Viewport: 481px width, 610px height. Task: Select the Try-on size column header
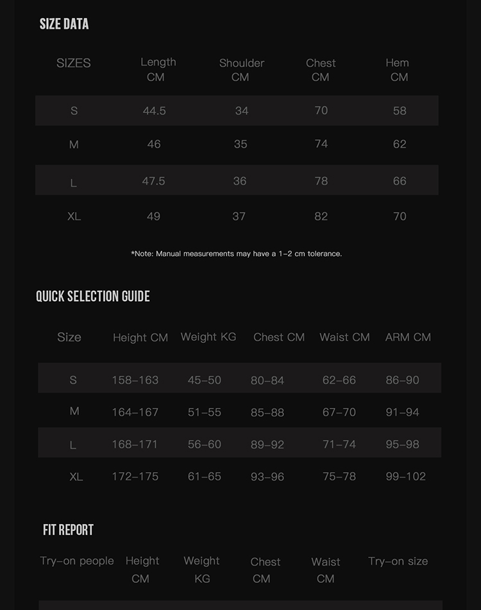pyautogui.click(x=398, y=561)
